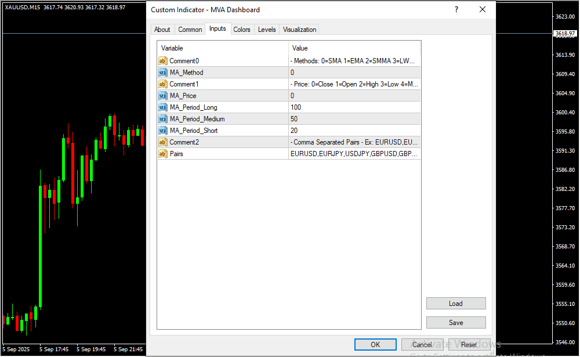Click the Comment0 string type icon
This screenshot has height=357, width=580.
[x=162, y=61]
